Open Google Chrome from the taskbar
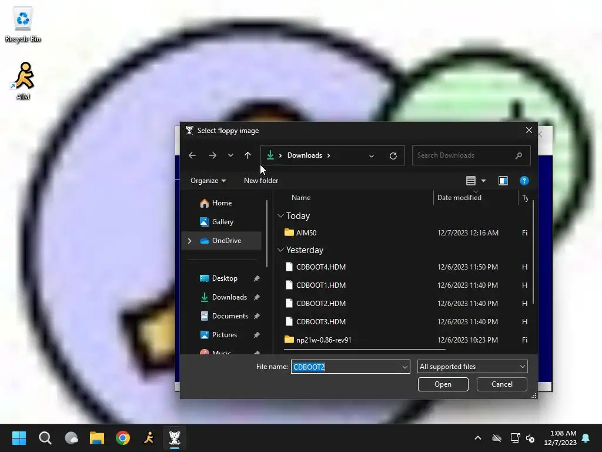 tap(123, 438)
